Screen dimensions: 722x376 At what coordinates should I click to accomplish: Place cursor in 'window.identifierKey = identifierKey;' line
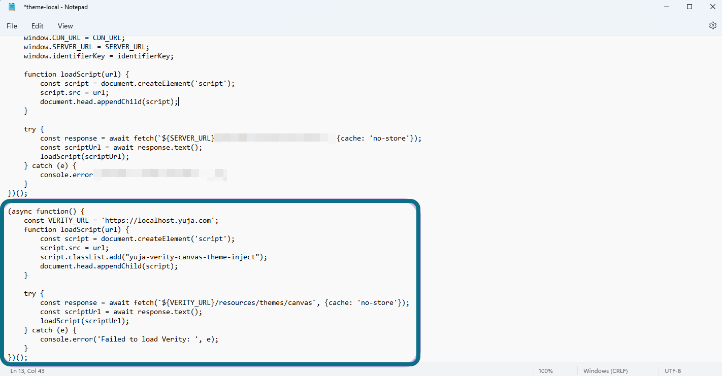click(x=99, y=56)
